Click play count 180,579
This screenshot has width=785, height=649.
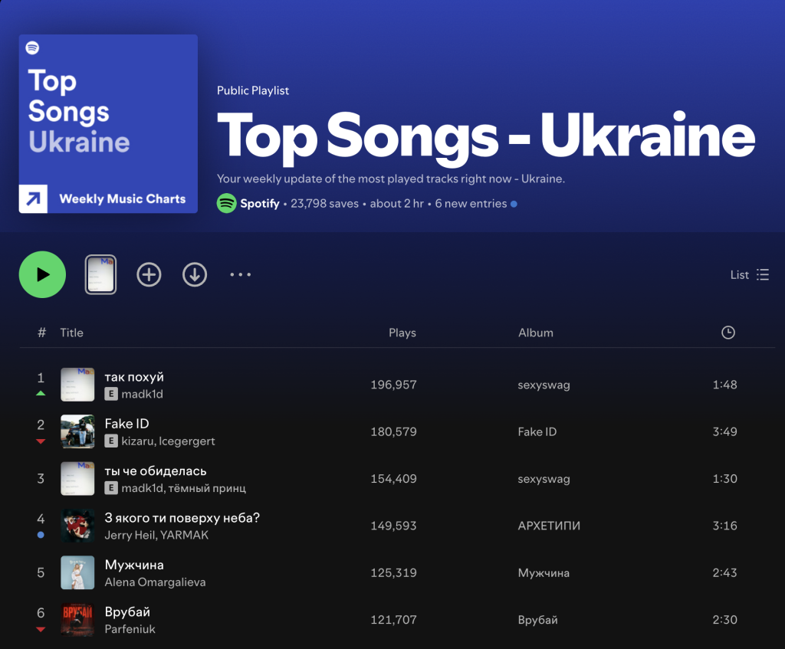click(393, 432)
